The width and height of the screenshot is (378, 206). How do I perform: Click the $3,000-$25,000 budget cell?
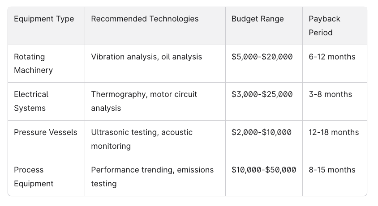[264, 101]
